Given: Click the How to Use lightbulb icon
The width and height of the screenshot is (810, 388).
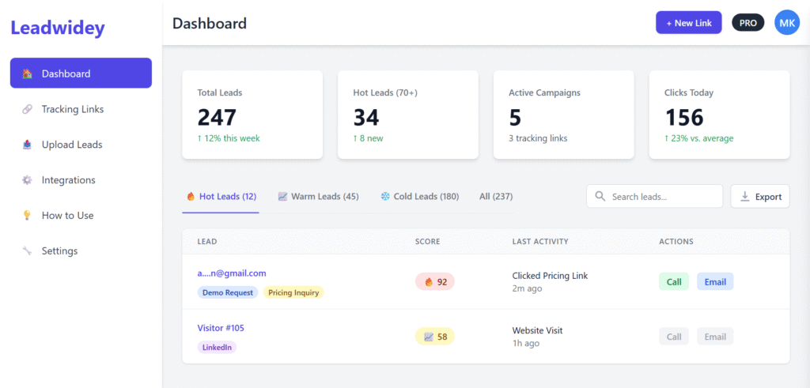Looking at the screenshot, I should click(27, 216).
